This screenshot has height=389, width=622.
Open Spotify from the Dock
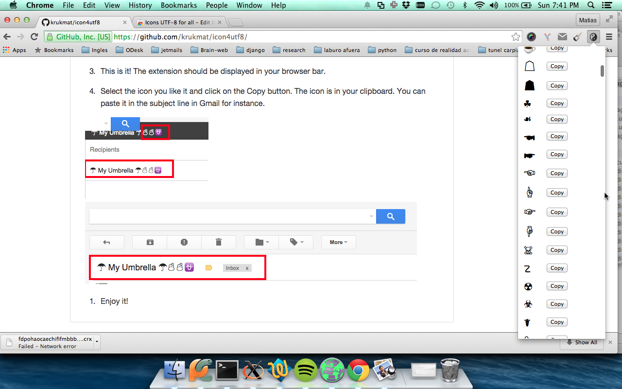point(305,371)
